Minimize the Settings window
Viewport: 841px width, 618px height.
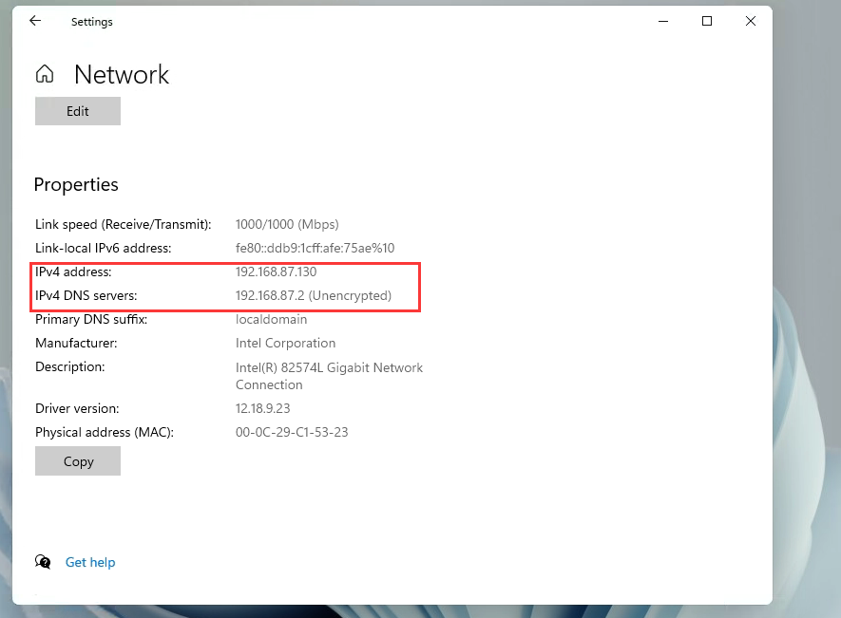[662, 20]
